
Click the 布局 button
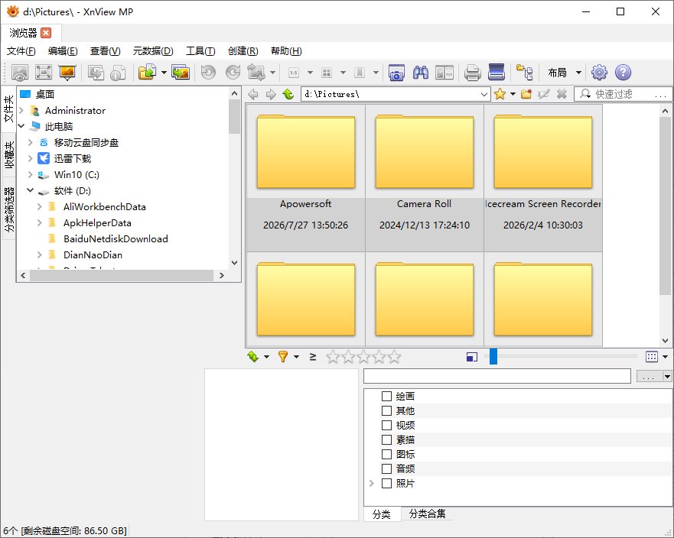click(x=557, y=72)
